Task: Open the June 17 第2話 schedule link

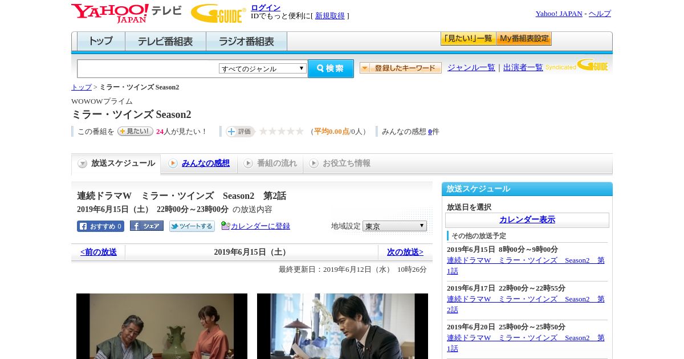Action: [x=526, y=304]
